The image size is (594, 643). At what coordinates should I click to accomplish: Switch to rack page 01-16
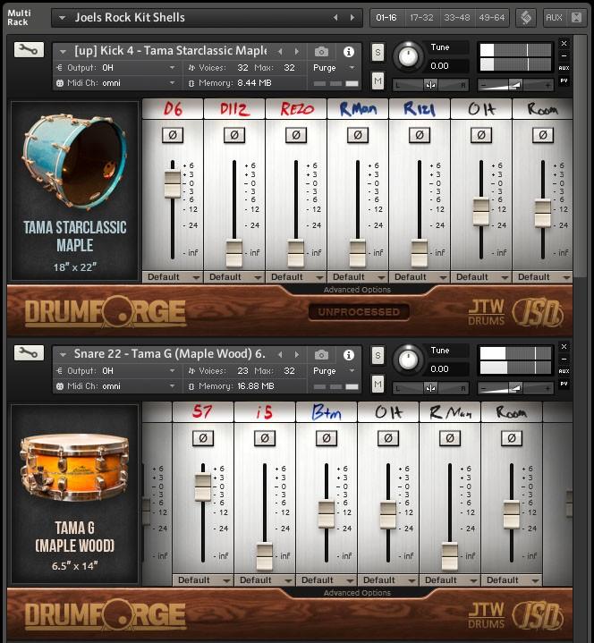(x=386, y=18)
